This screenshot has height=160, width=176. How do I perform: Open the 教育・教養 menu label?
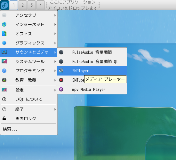26,80
